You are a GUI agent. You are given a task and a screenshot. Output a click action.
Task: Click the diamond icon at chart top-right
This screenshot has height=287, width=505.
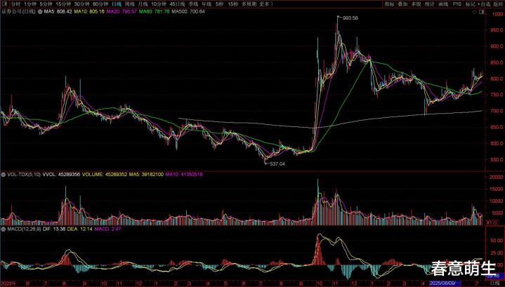point(474,12)
